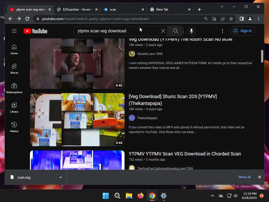Go to YouTube home via logo
This screenshot has width=269, height=202.
tap(35, 31)
